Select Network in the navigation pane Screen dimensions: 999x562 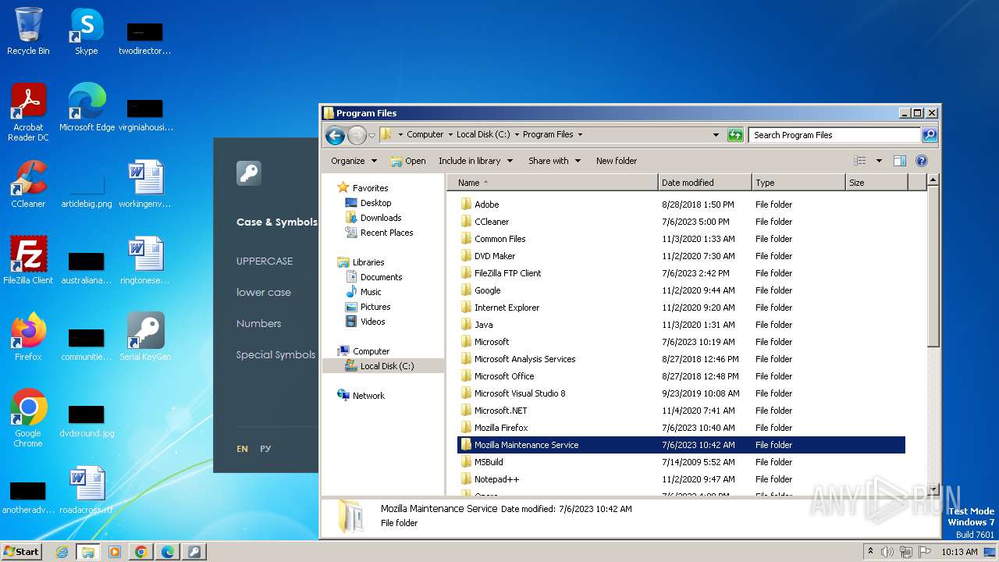click(x=368, y=396)
